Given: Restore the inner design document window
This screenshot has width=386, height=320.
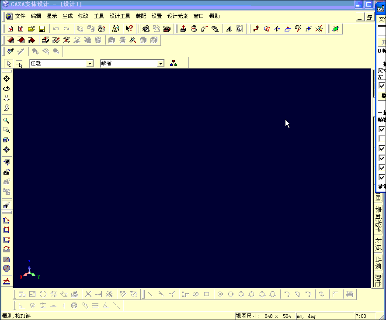Looking at the screenshot, I should [x=369, y=17].
